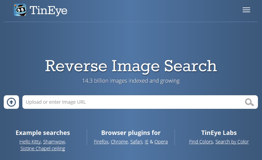
Task: Click the TinEye robot logo icon
Action: click(x=20, y=10)
